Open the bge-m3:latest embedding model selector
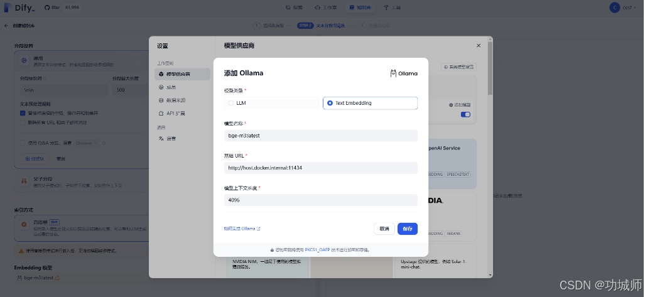 pos(82,278)
